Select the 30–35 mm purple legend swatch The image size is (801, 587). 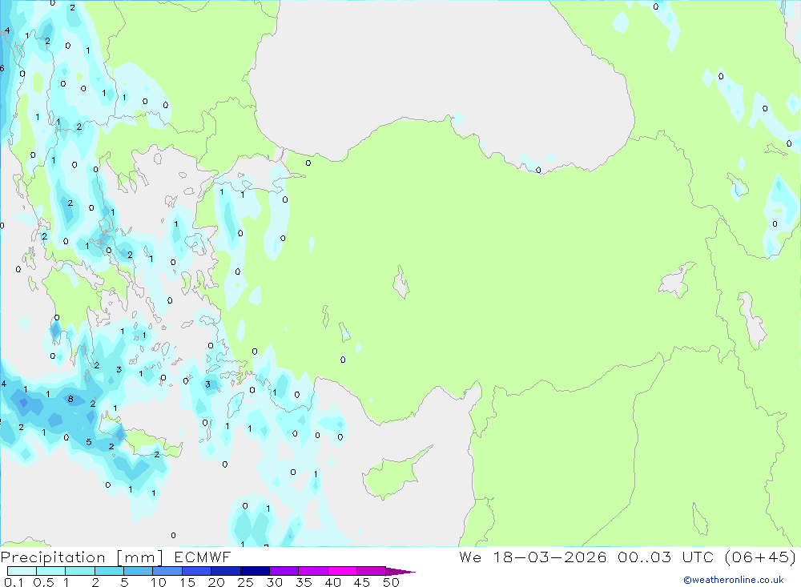coord(284,571)
